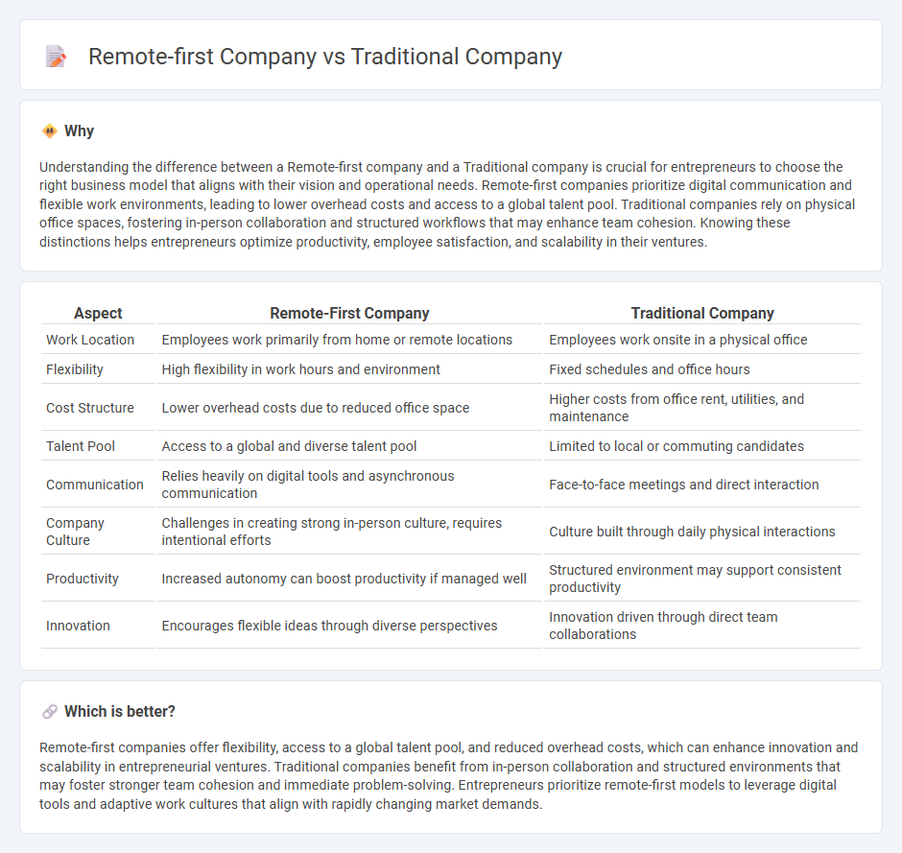902x853 pixels.
Task: Select the Cost Structure row label
Action: (90, 408)
